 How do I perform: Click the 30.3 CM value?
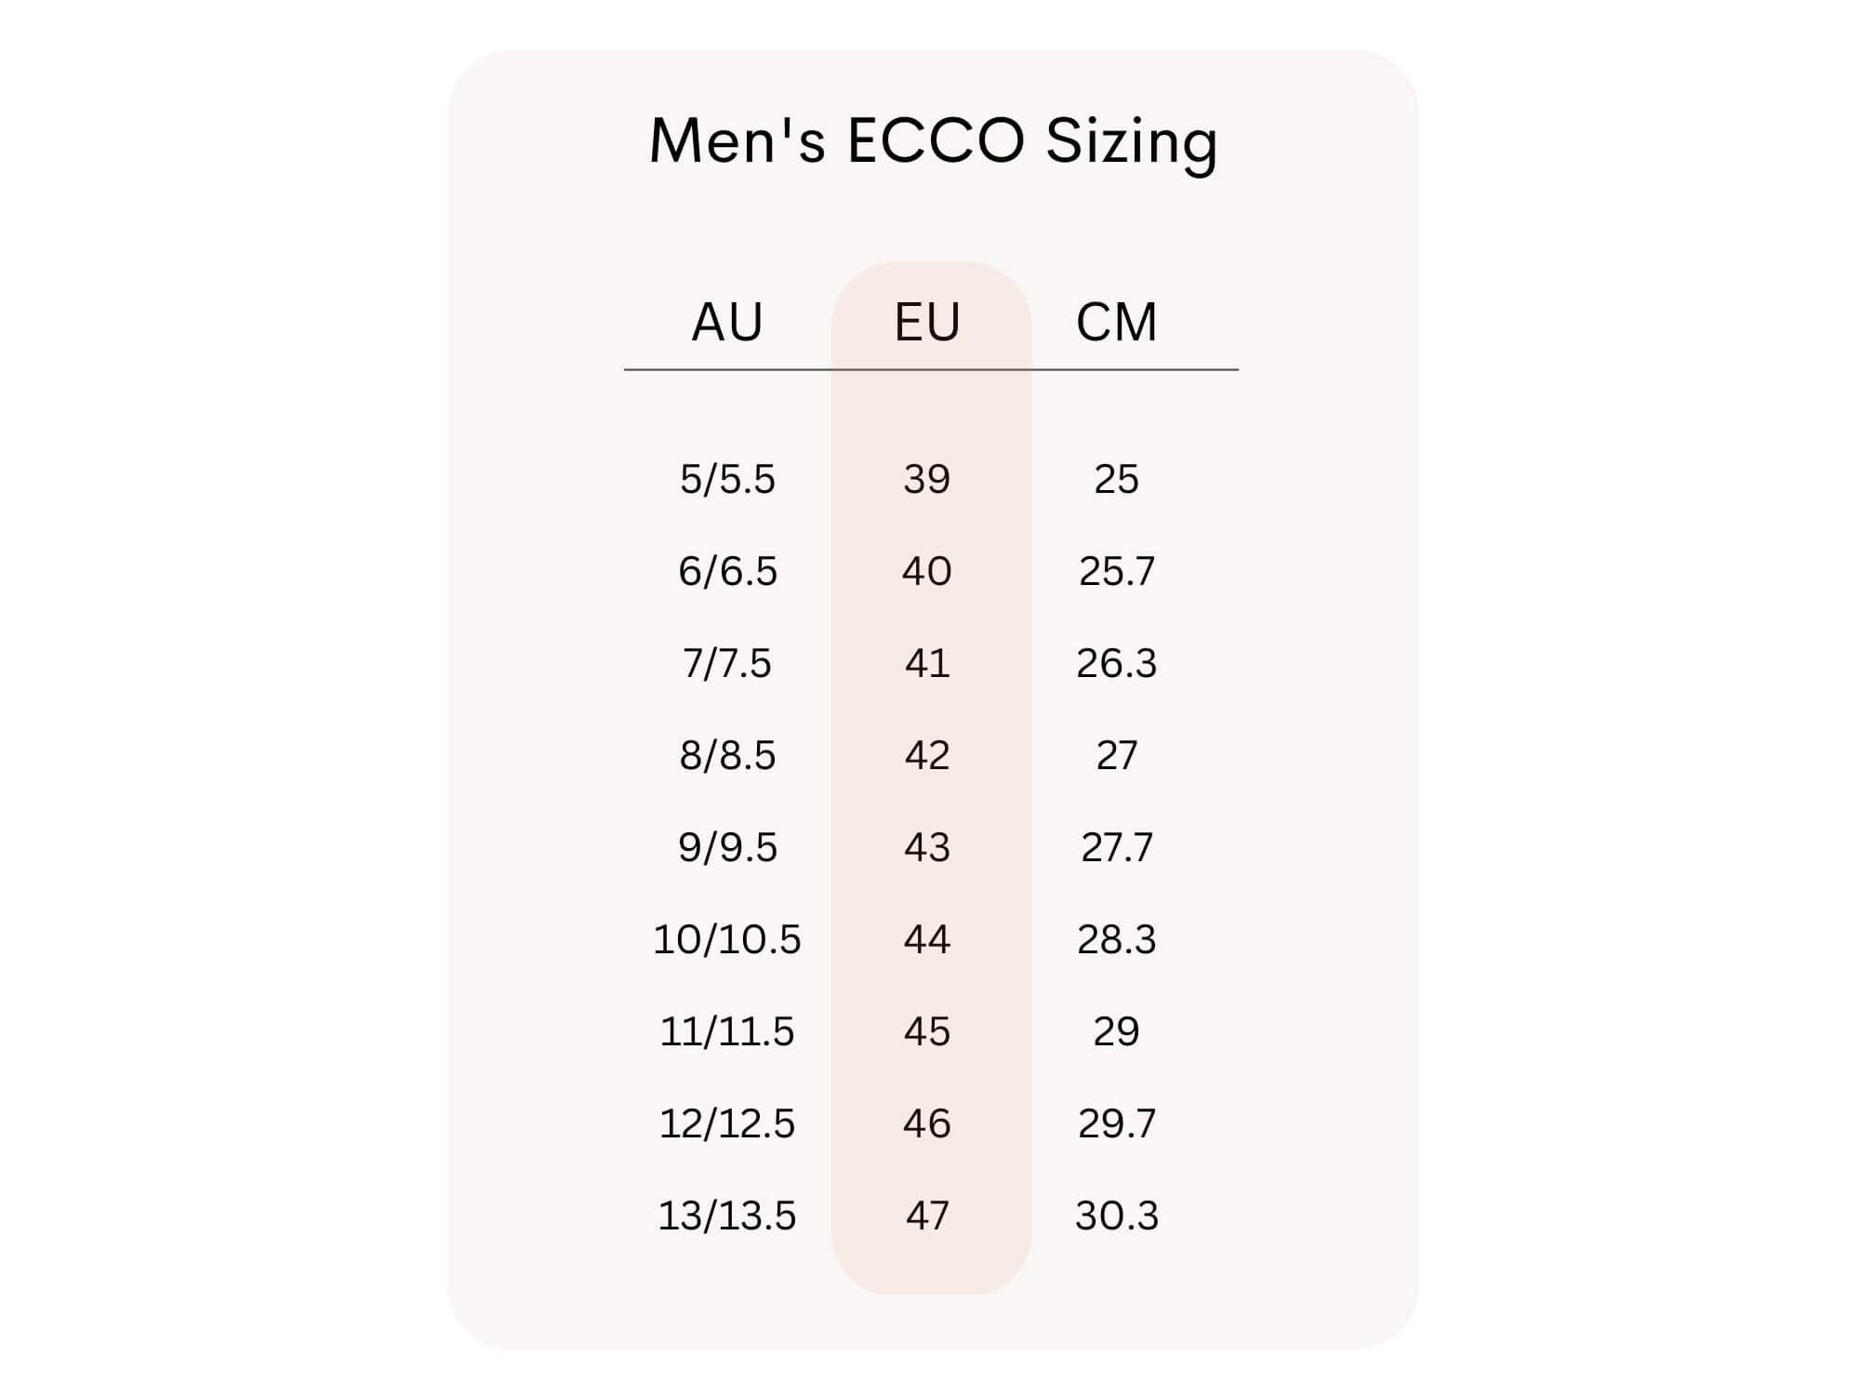[x=1116, y=1216]
